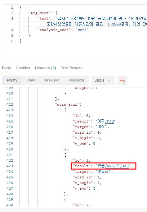Click the "id": 0 entry on line 414

[x=82, y=116]
